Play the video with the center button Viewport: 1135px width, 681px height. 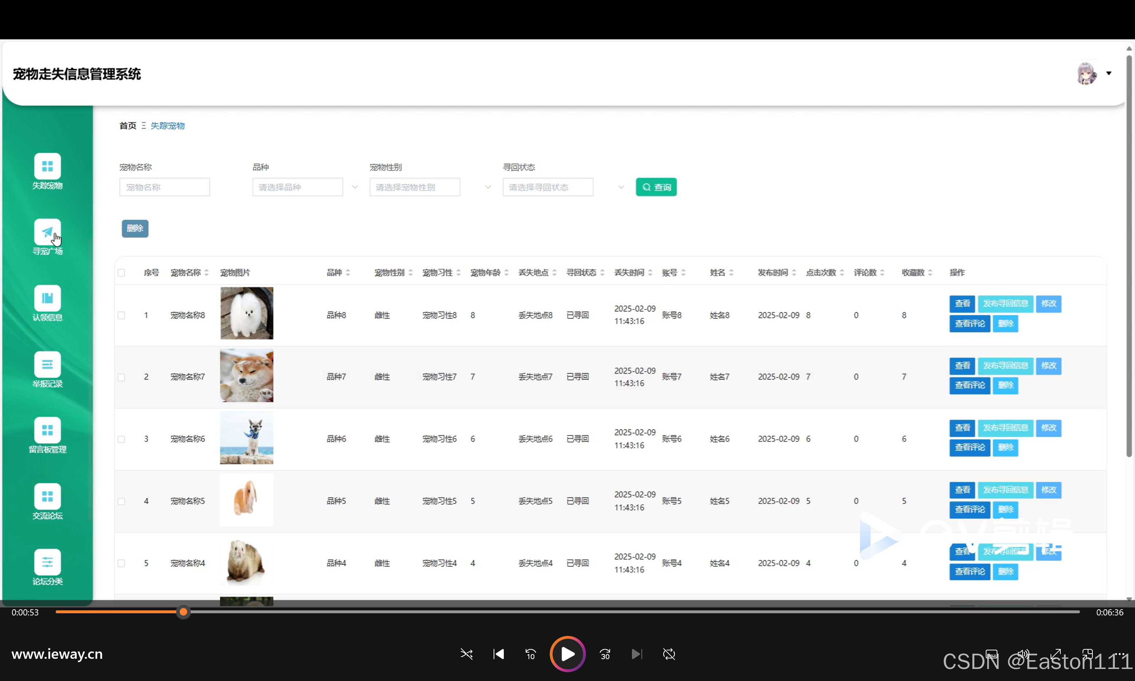click(x=568, y=654)
